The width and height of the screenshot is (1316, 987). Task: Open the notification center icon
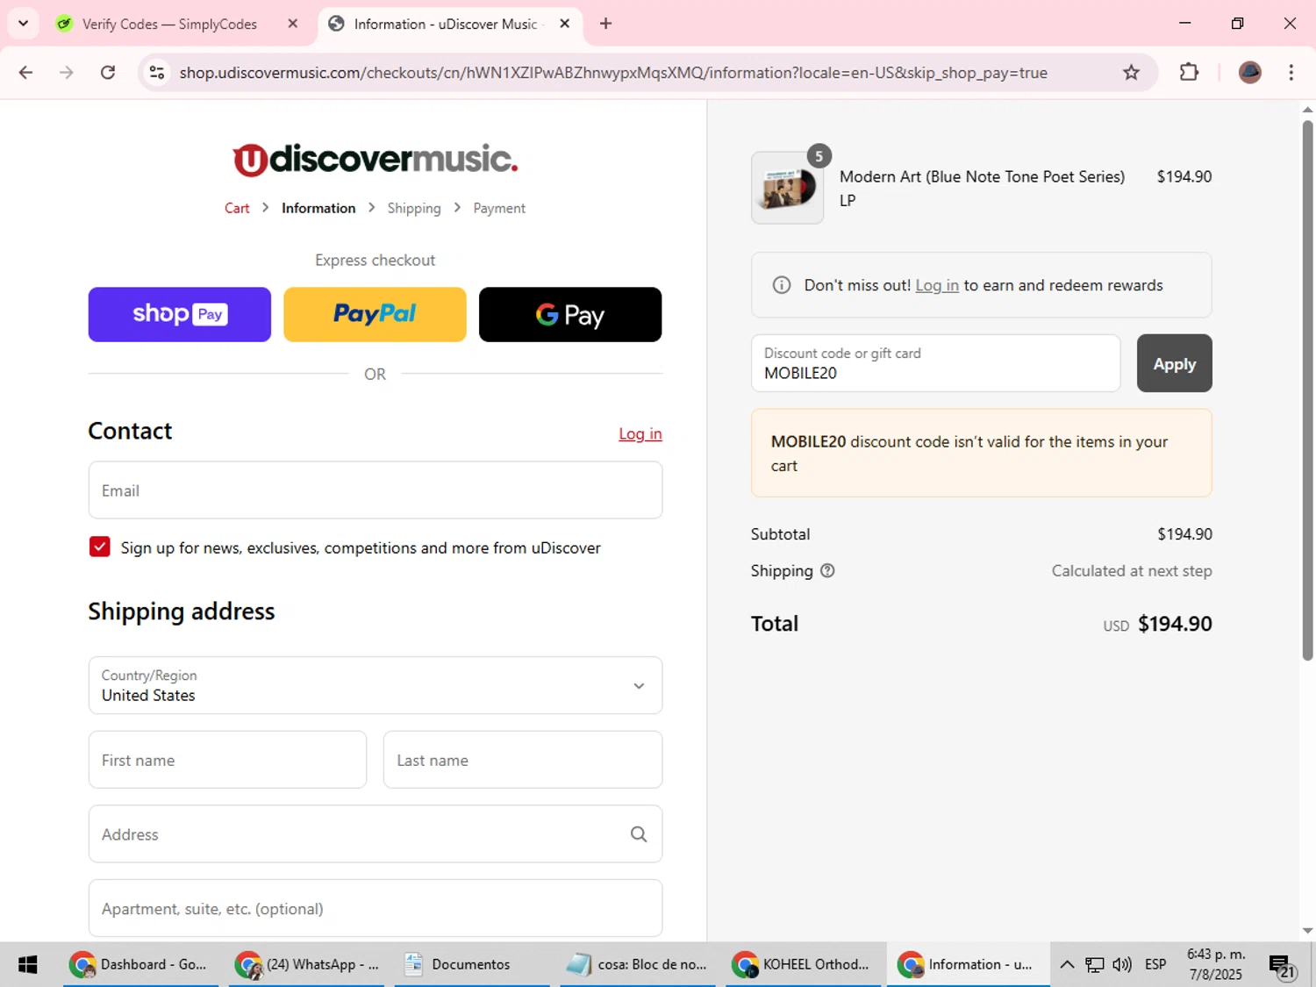click(1283, 966)
